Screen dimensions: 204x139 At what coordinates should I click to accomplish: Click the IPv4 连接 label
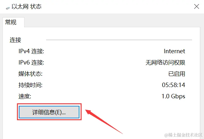tap(31, 51)
